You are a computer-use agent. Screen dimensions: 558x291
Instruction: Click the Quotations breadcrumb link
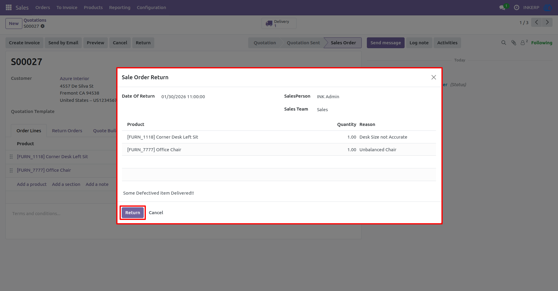tap(35, 20)
